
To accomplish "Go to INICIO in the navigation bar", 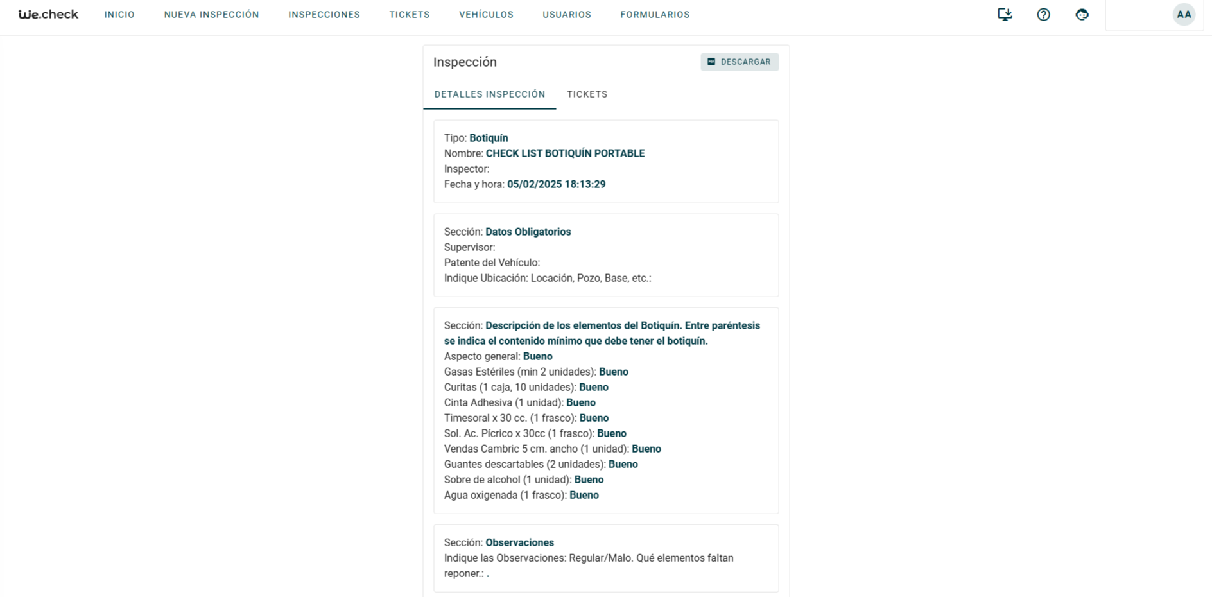I will pos(119,15).
